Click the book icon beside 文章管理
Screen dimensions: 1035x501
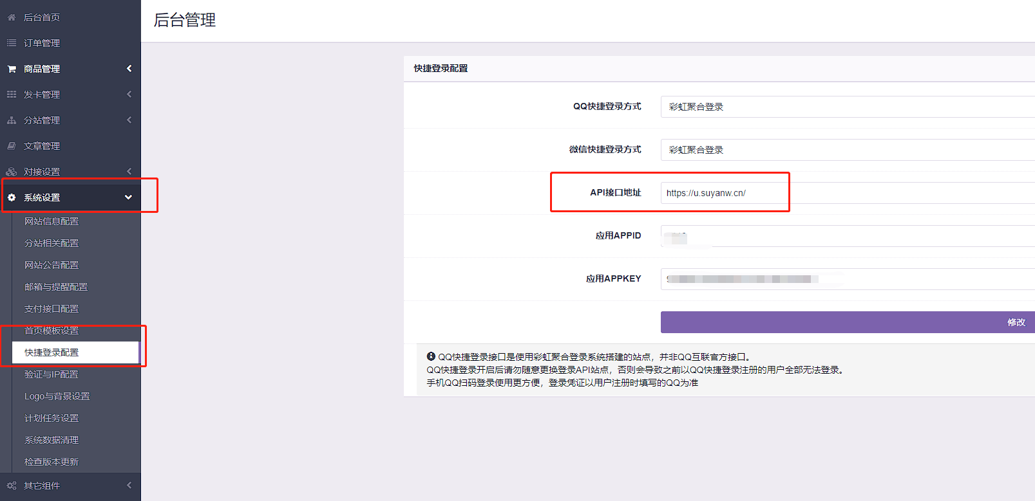pos(12,146)
